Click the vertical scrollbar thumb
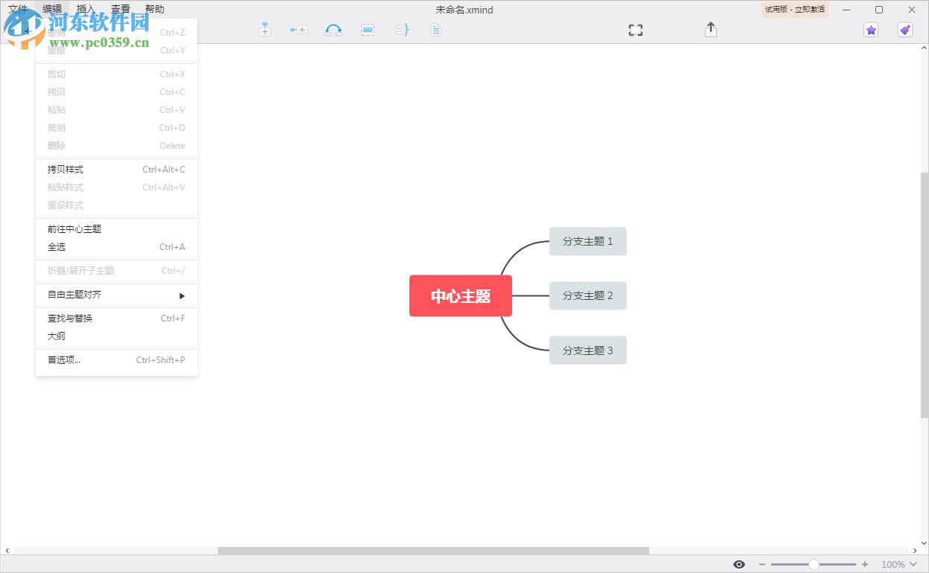The image size is (929, 573). 925,294
